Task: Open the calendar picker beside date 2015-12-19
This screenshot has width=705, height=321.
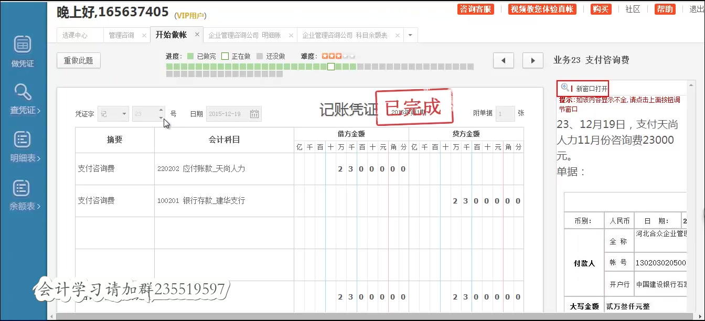Action: click(x=254, y=114)
